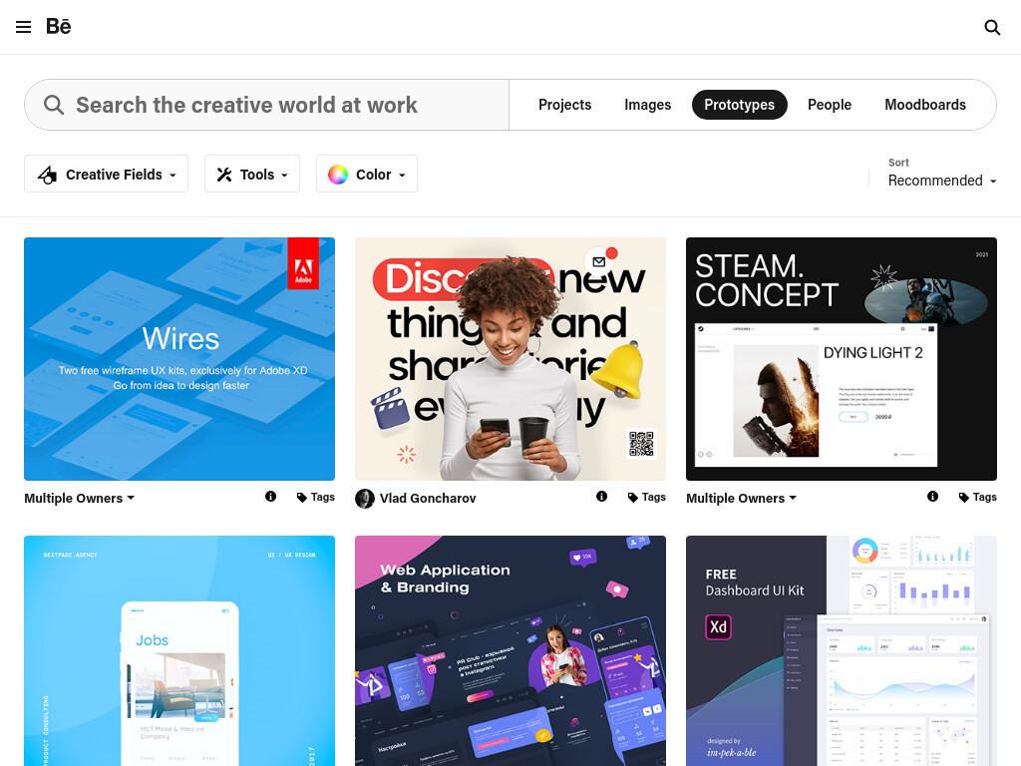
Task: Expand Multiple Owners under Wires project
Action: (x=80, y=499)
